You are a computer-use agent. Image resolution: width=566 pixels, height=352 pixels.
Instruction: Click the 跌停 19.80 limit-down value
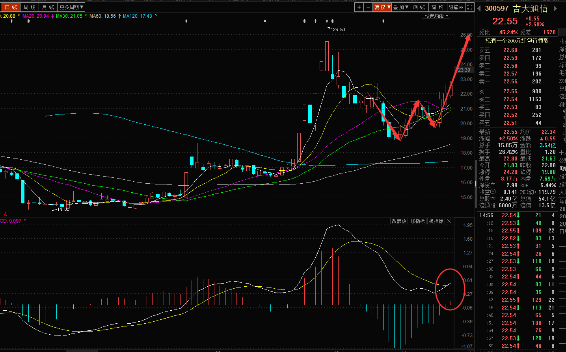[x=548, y=172]
